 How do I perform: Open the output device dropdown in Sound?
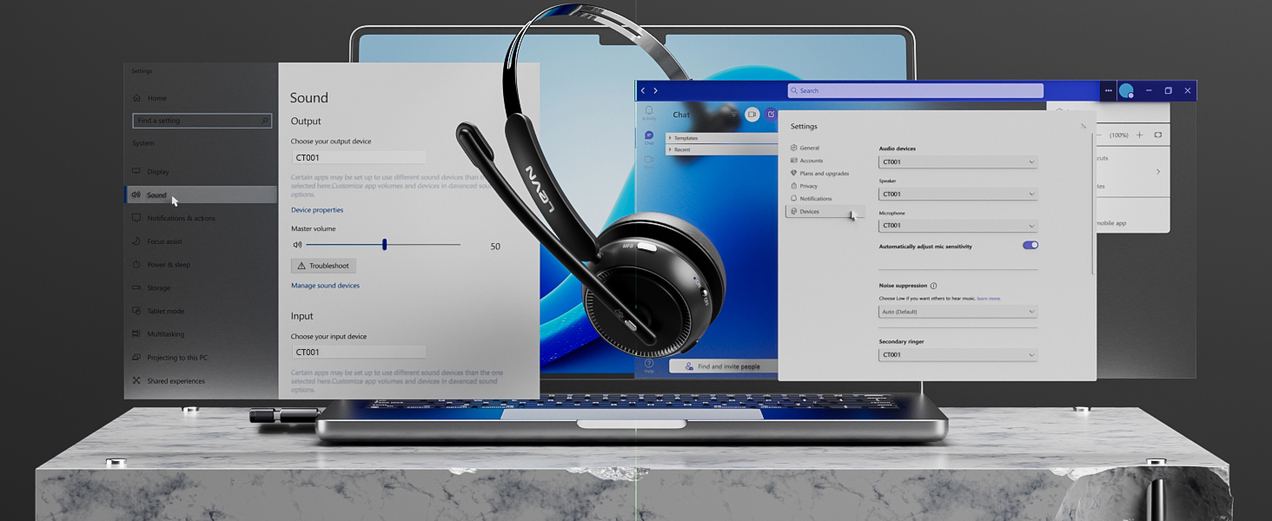pos(359,157)
